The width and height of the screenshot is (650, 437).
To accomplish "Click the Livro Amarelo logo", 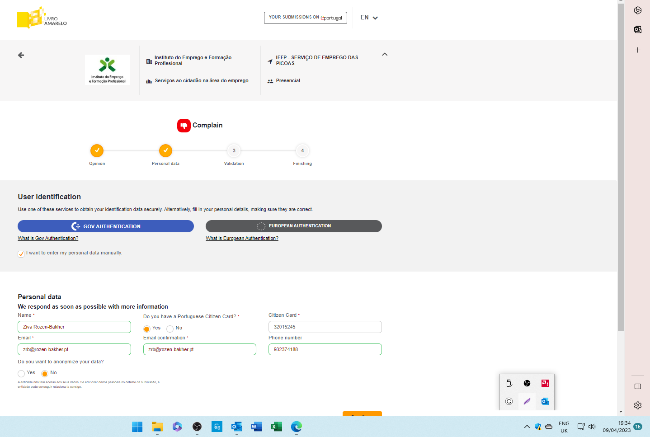I will coord(42,18).
